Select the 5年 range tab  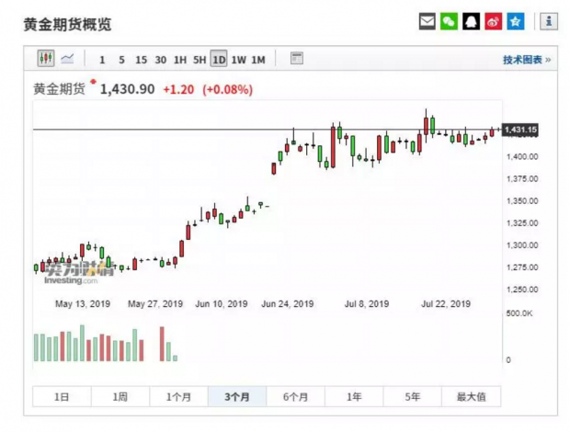point(413,396)
